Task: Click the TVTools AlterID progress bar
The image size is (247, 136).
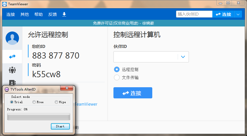Action: coord(39,117)
